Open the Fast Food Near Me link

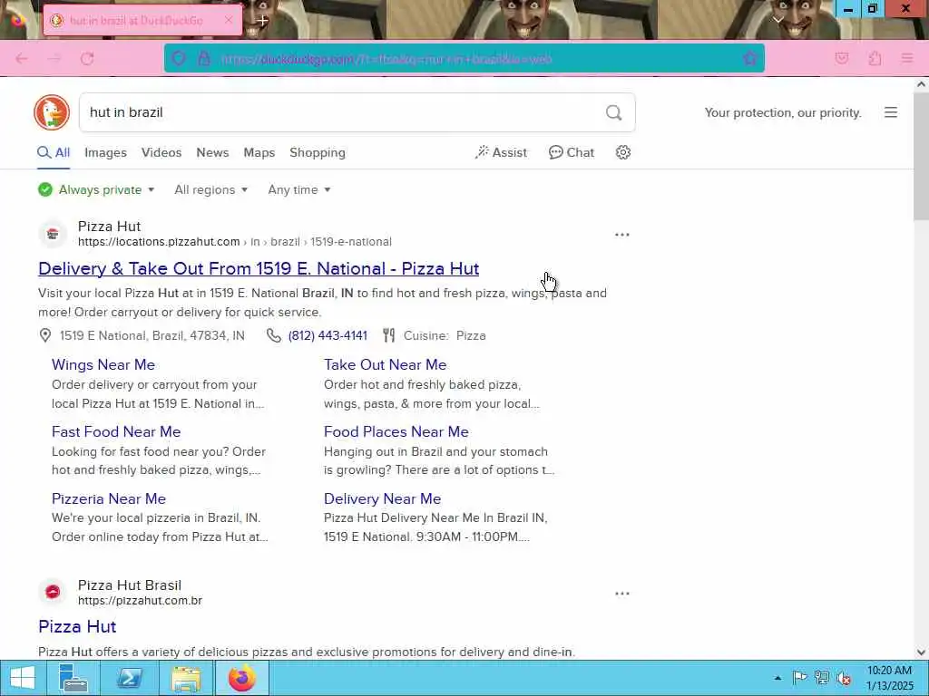coord(116,432)
